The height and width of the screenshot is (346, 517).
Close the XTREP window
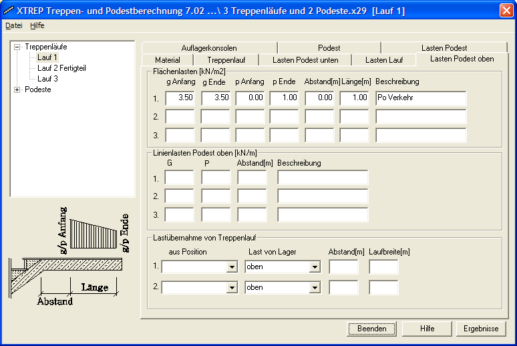(506, 11)
